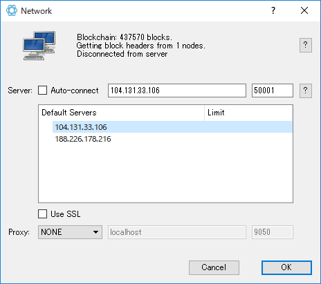Open help button beside server port field

(x=306, y=91)
